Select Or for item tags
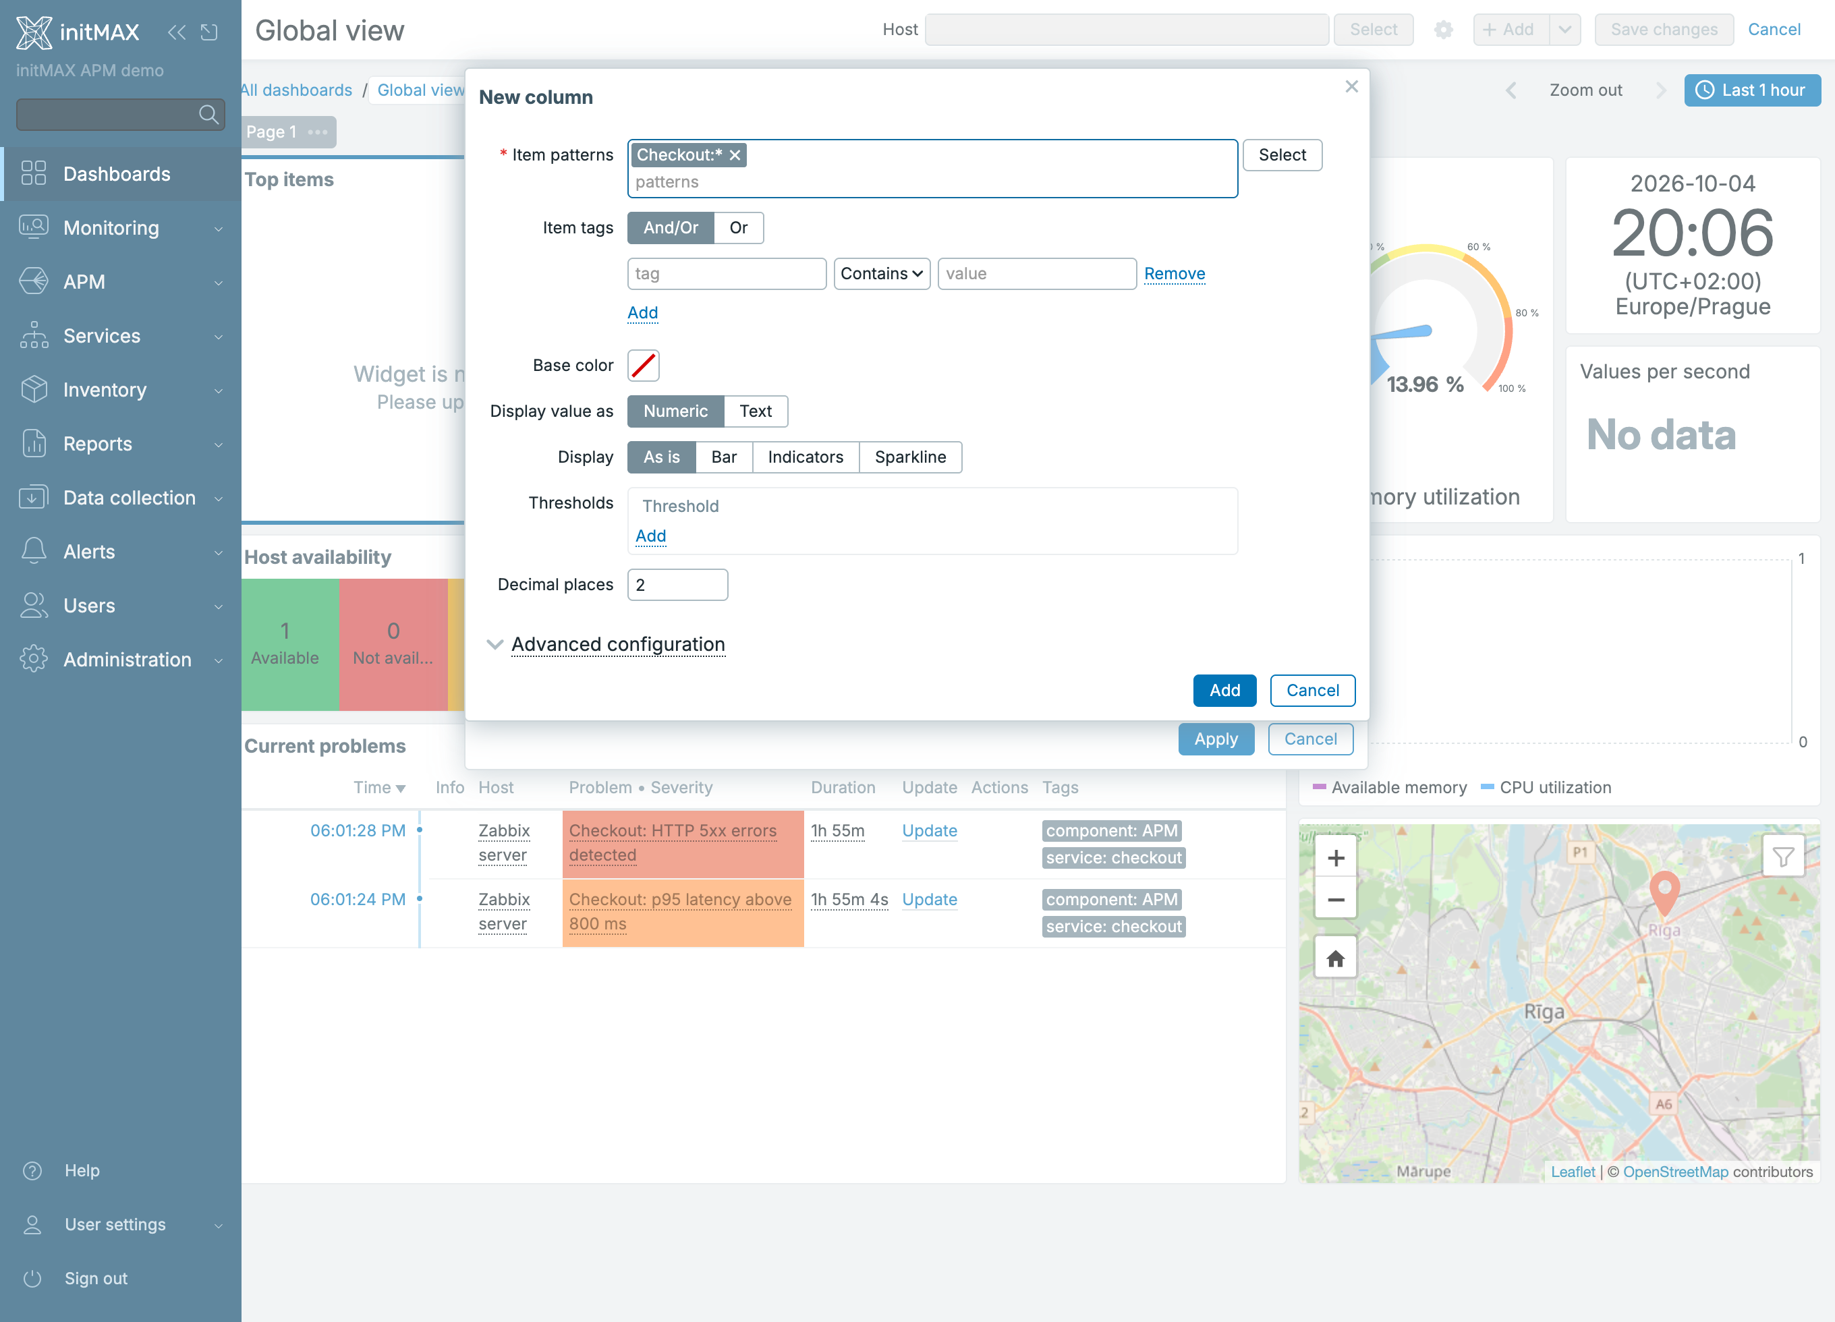This screenshot has width=1835, height=1322. pos(739,228)
